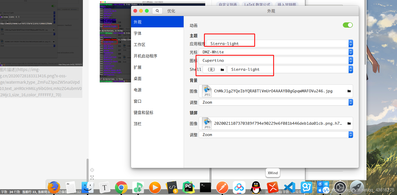Open Typora T icon in dock
This screenshot has width=397, height=195.
tap(104, 188)
